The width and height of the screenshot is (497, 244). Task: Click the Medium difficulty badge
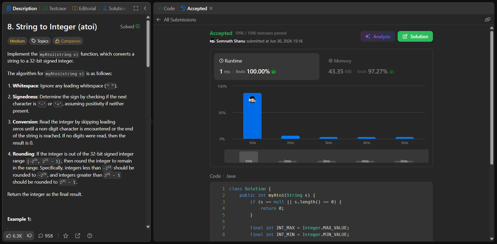tap(17, 41)
